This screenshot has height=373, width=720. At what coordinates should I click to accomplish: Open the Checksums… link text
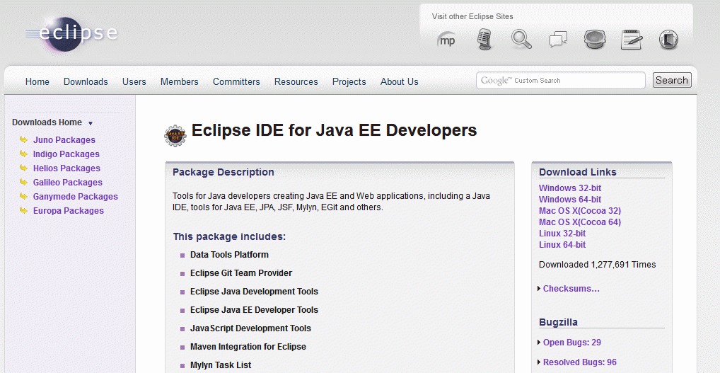[x=571, y=289]
